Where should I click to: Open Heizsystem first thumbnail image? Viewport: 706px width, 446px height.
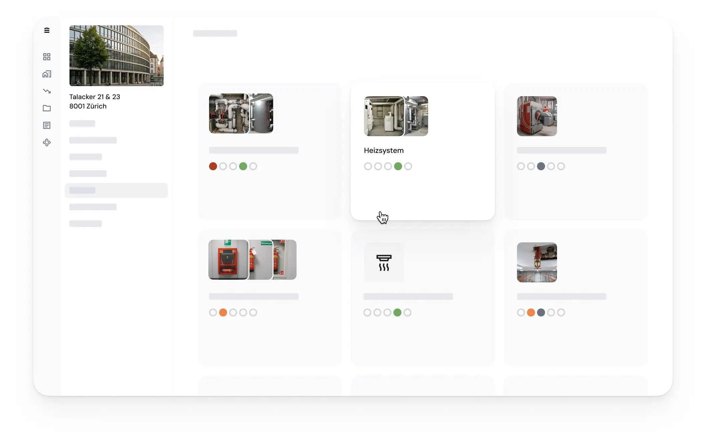tap(384, 116)
